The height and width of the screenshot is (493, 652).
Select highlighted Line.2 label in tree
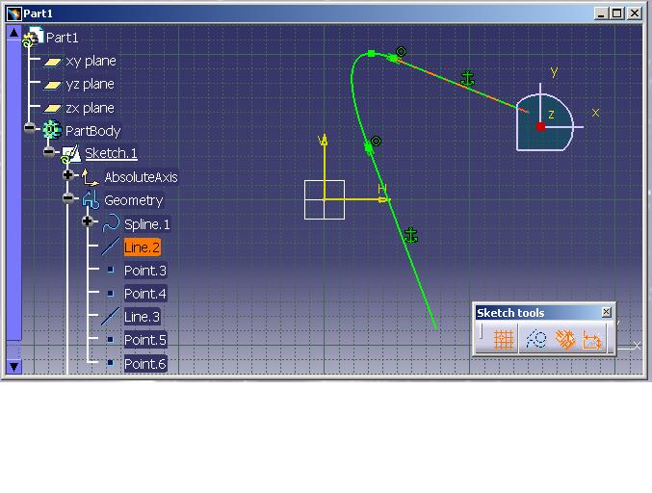142,247
